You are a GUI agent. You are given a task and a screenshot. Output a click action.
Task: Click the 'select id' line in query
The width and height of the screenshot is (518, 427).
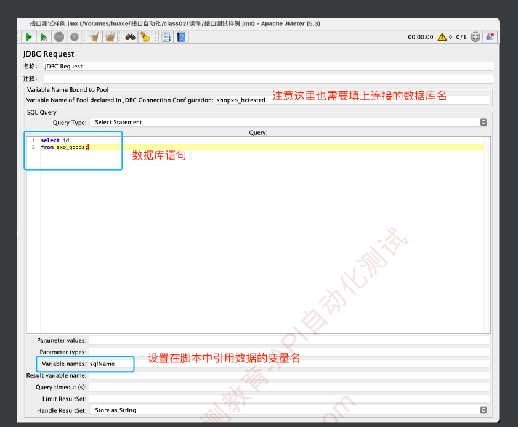pyautogui.click(x=55, y=140)
